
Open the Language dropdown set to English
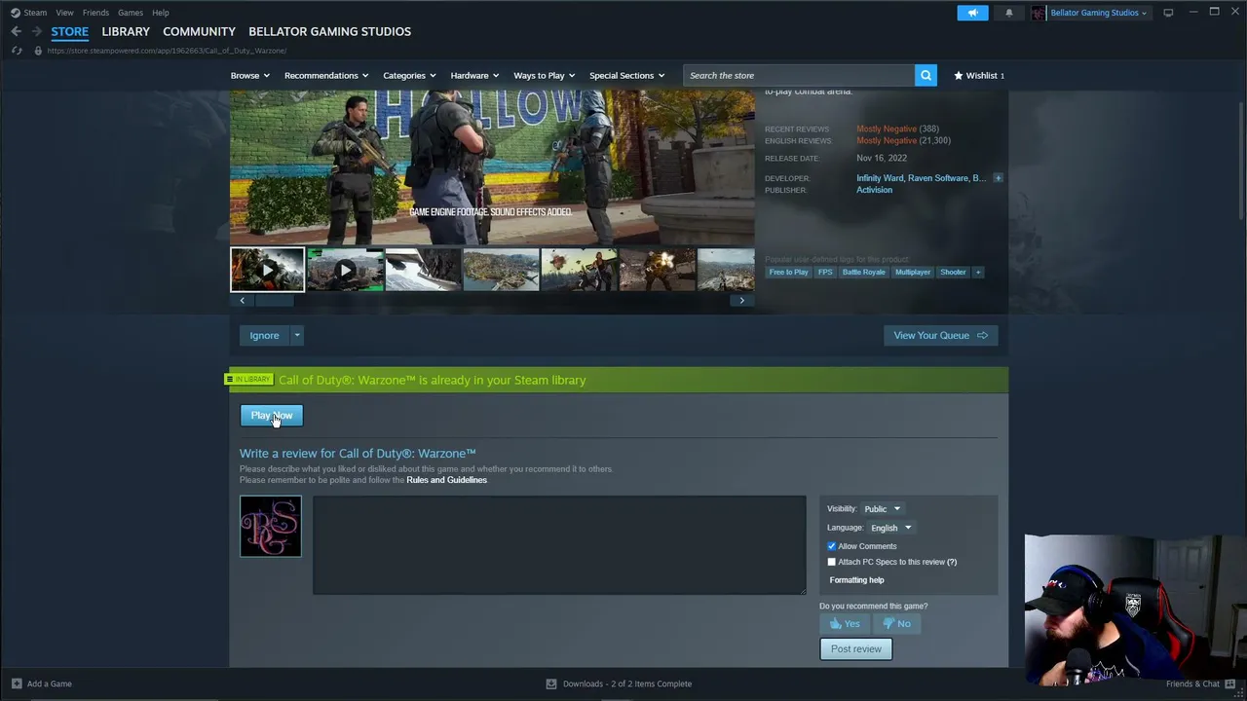click(x=891, y=528)
